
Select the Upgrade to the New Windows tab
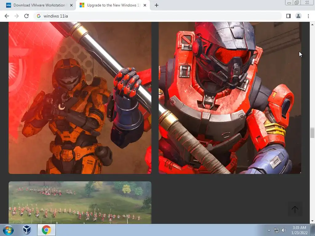pos(113,6)
